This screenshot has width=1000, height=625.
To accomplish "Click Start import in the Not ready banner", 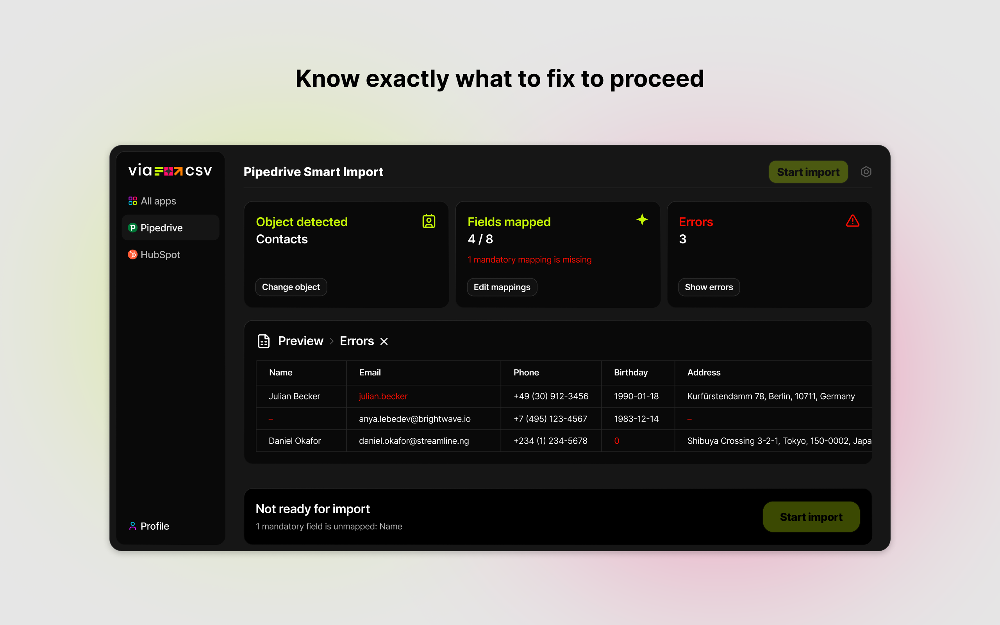I will point(811,517).
